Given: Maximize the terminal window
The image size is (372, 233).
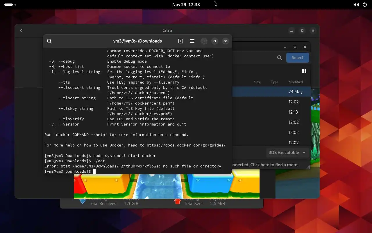Looking at the screenshot, I should click(x=215, y=41).
